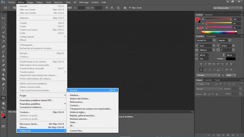Screen dimensions: 244x137
Task: Open the Nette anti-aliasing dropdown
Action: 231,75
